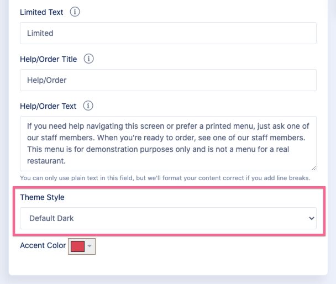336x284 pixels.
Task: Click into the Help/Order Title input
Action: tap(168, 80)
